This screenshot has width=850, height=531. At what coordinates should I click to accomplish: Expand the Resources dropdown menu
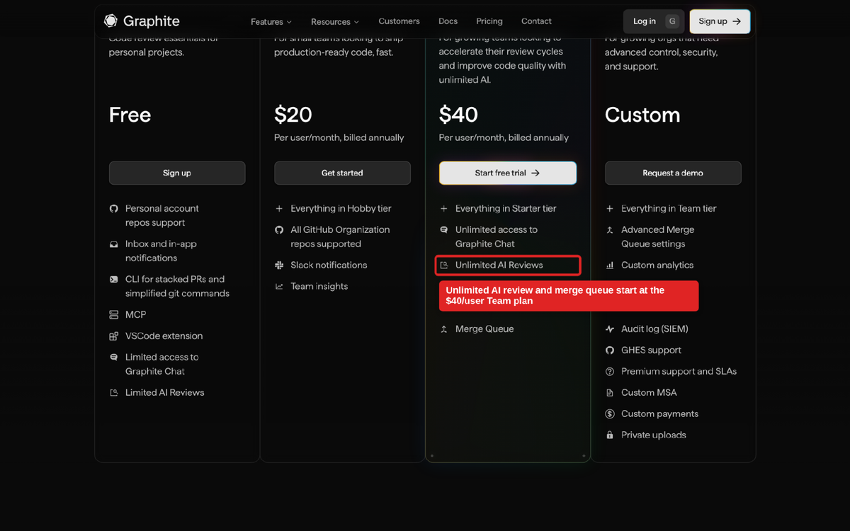(335, 22)
